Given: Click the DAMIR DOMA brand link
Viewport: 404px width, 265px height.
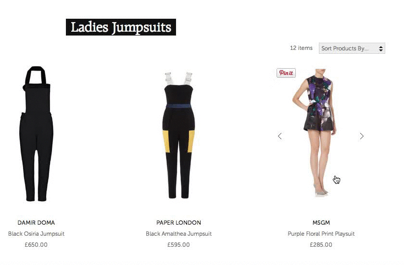Looking at the screenshot, I should click(36, 223).
